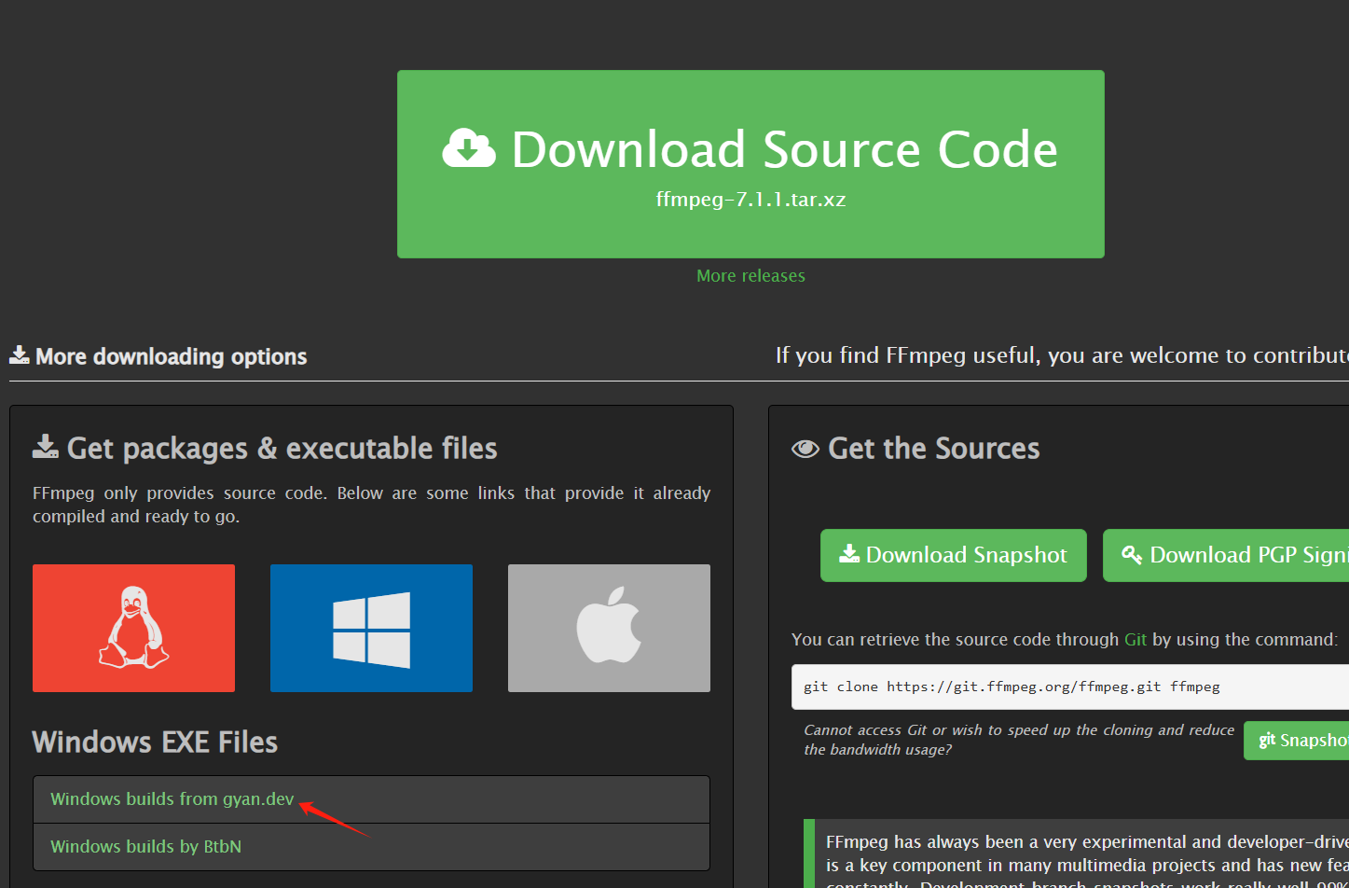The image size is (1349, 888).
Task: Click the Get the Sources heading
Action: point(933,449)
